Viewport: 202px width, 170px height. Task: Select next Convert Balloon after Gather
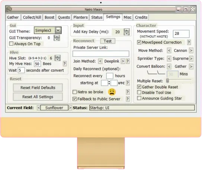[x=191, y=67]
